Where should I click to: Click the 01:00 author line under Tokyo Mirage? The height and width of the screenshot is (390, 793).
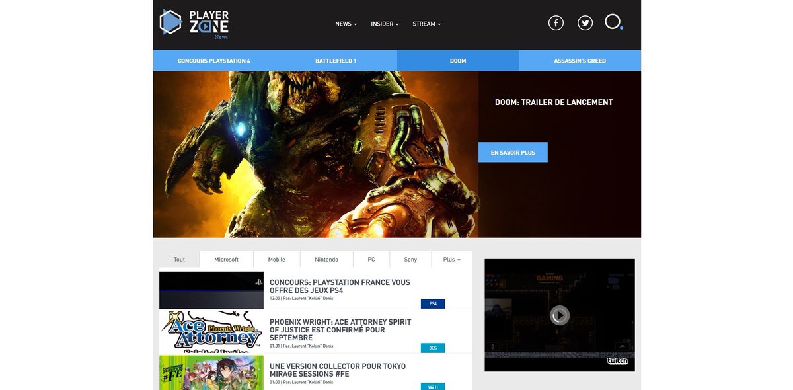click(301, 382)
